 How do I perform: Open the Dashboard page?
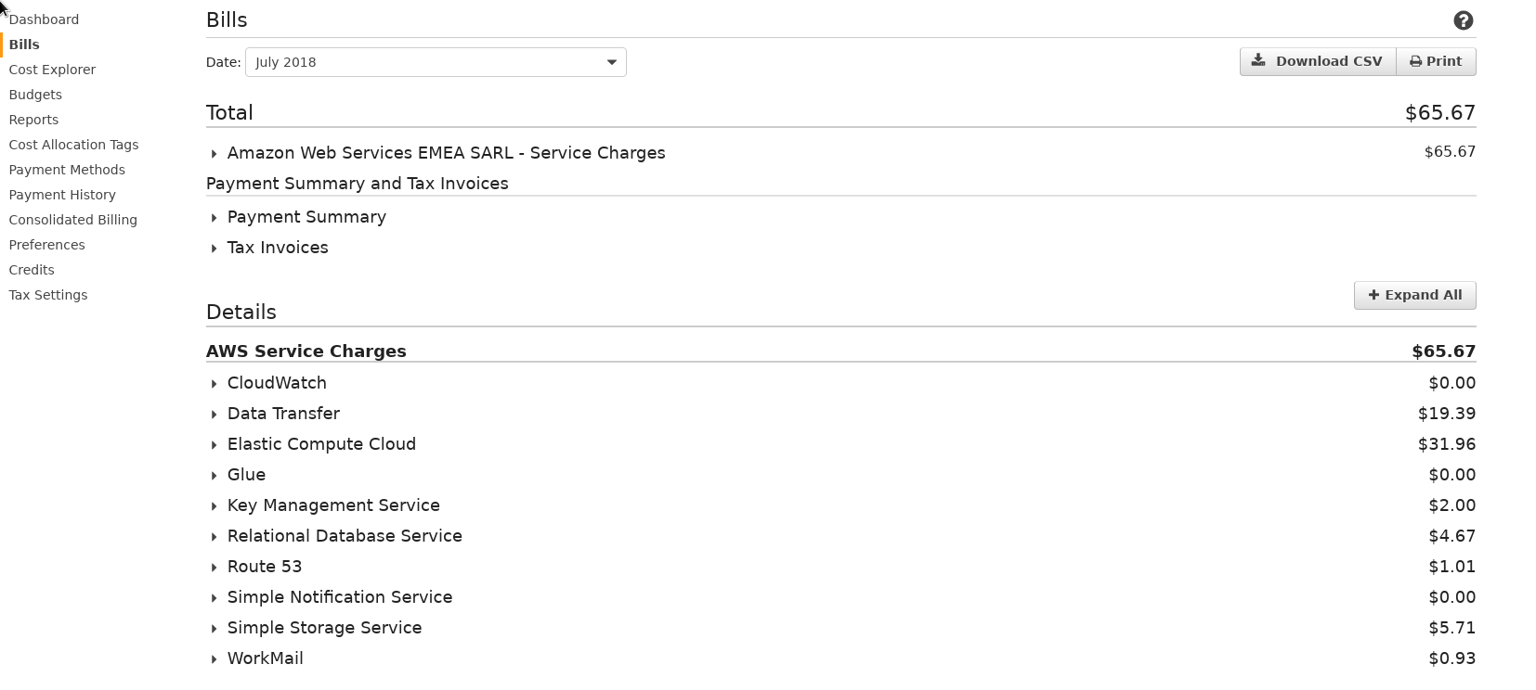[44, 19]
